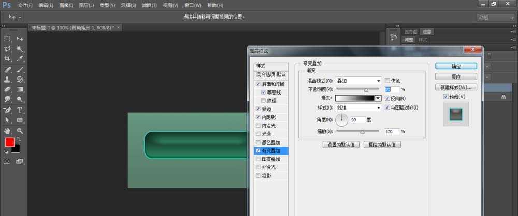Click the 确定 (OK) button
This screenshot has width=518, height=216.
[x=455, y=66]
